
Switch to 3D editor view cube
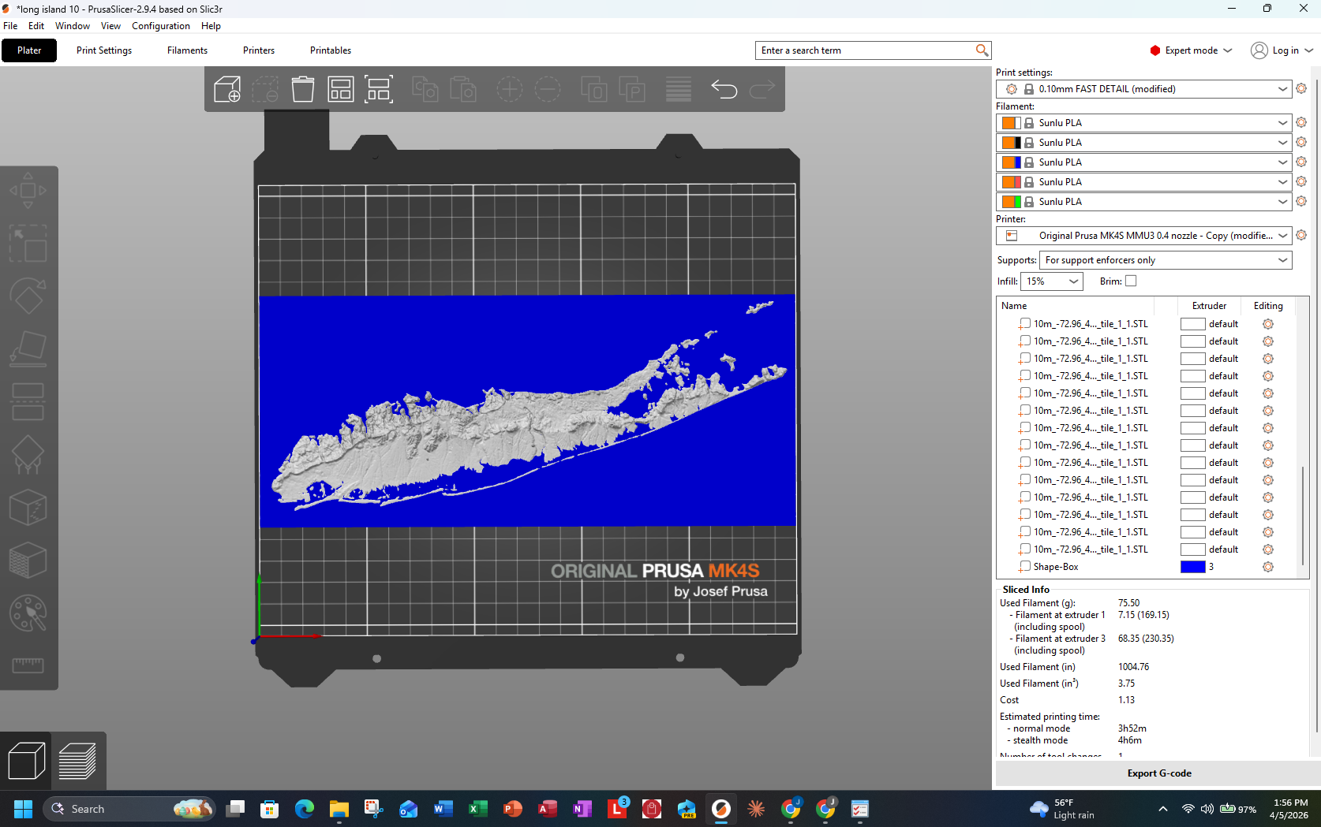pos(26,761)
